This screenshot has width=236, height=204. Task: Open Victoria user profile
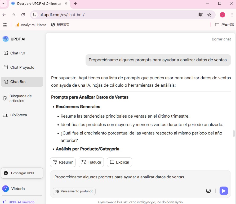[x=14, y=189]
